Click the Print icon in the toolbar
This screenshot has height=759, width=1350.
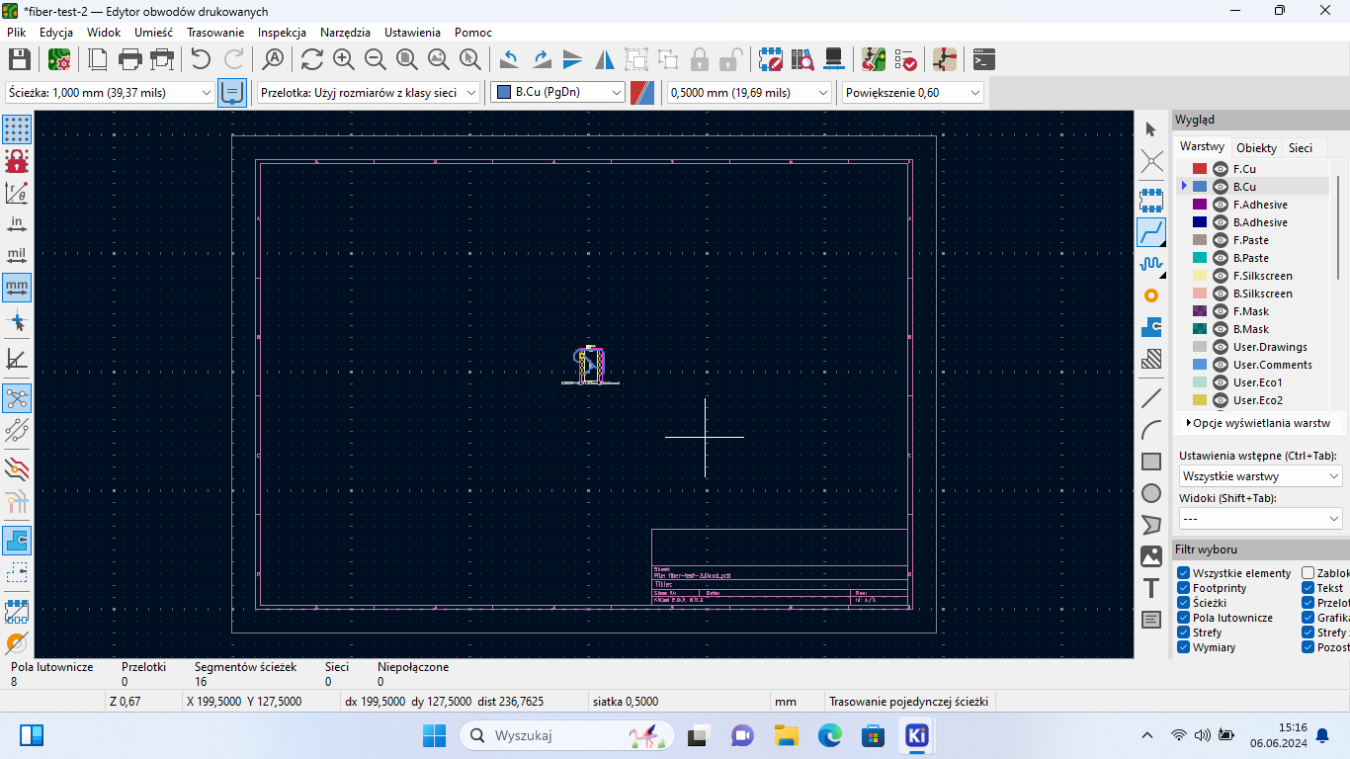[130, 59]
